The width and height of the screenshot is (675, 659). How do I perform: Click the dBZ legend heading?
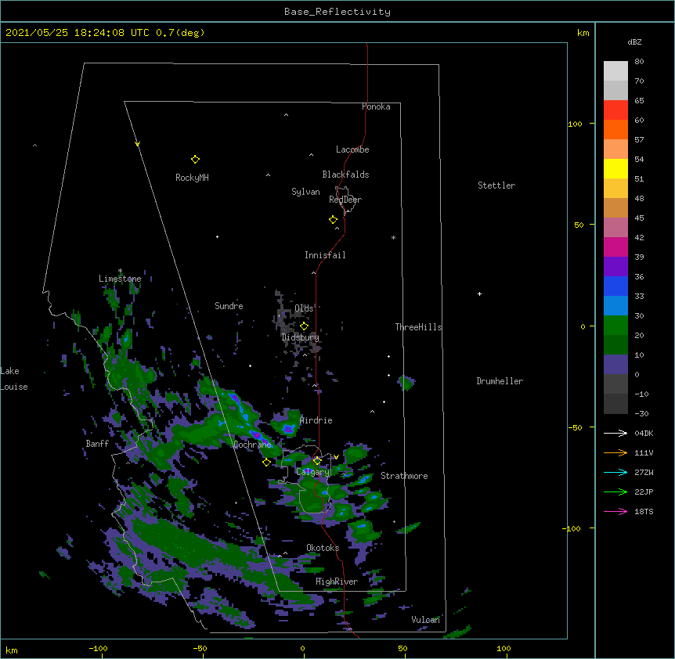634,42
